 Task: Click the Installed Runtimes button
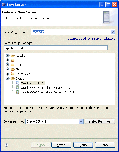click(x=100, y=121)
